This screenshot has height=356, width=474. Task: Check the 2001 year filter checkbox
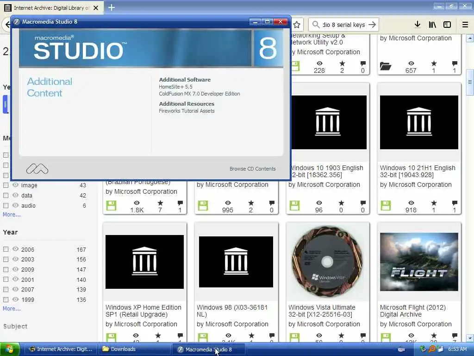point(6,280)
